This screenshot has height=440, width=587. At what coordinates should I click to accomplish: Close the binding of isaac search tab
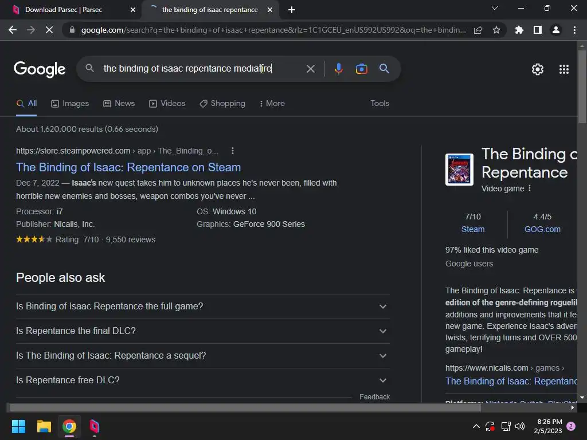pos(270,10)
